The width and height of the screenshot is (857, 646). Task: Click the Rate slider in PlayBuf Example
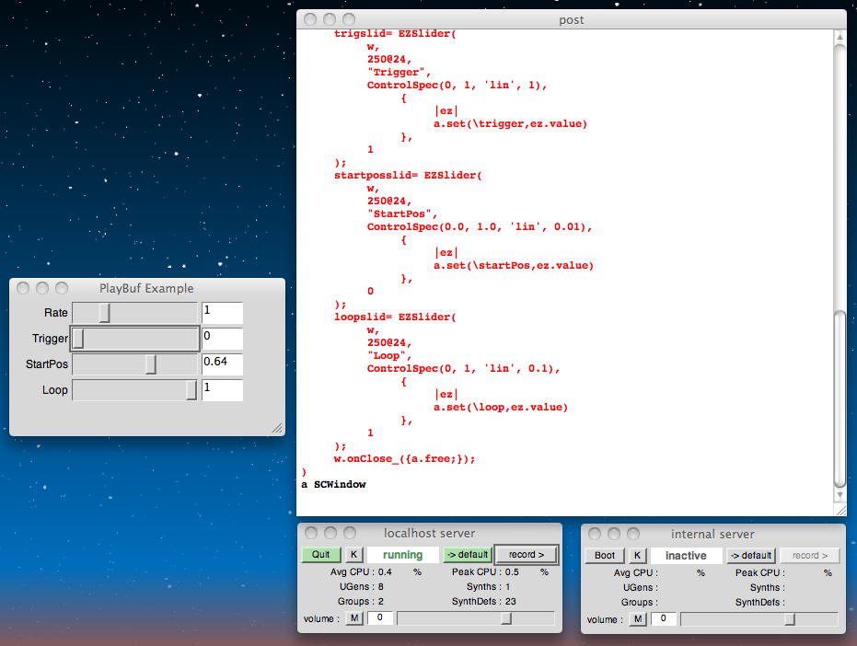pos(134,313)
